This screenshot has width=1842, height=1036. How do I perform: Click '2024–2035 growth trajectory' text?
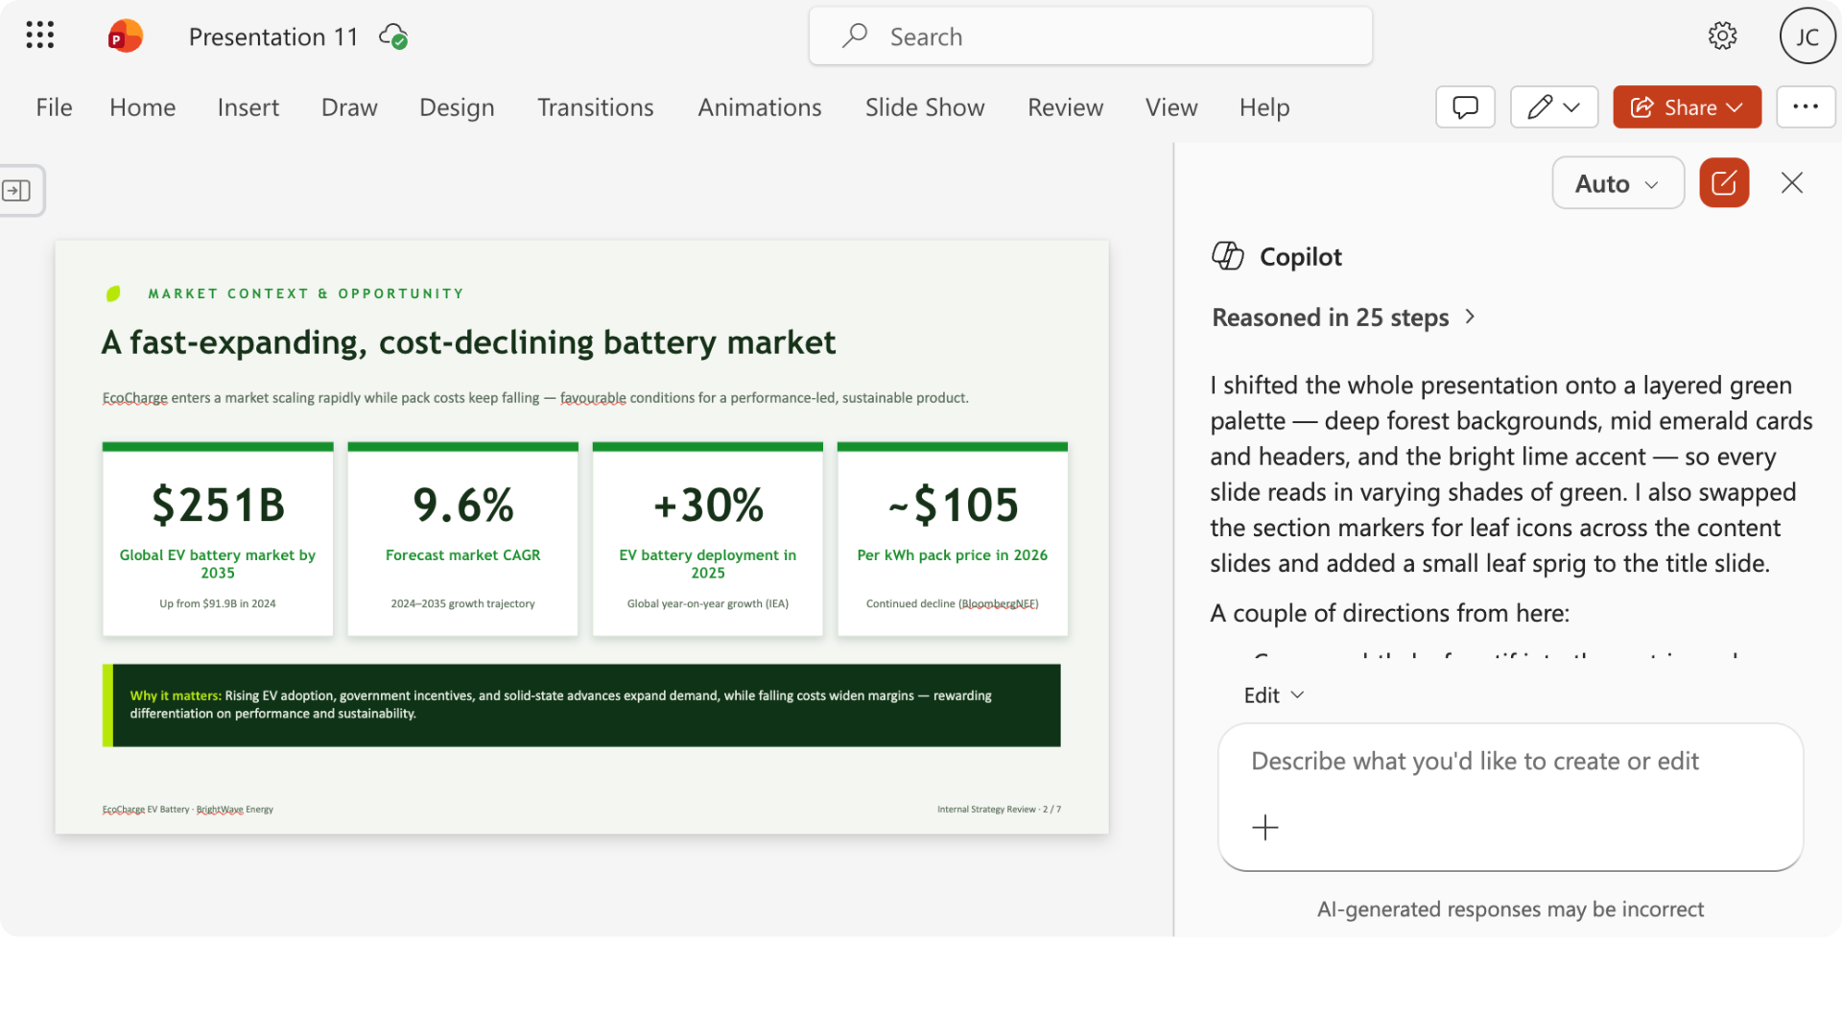coord(463,603)
